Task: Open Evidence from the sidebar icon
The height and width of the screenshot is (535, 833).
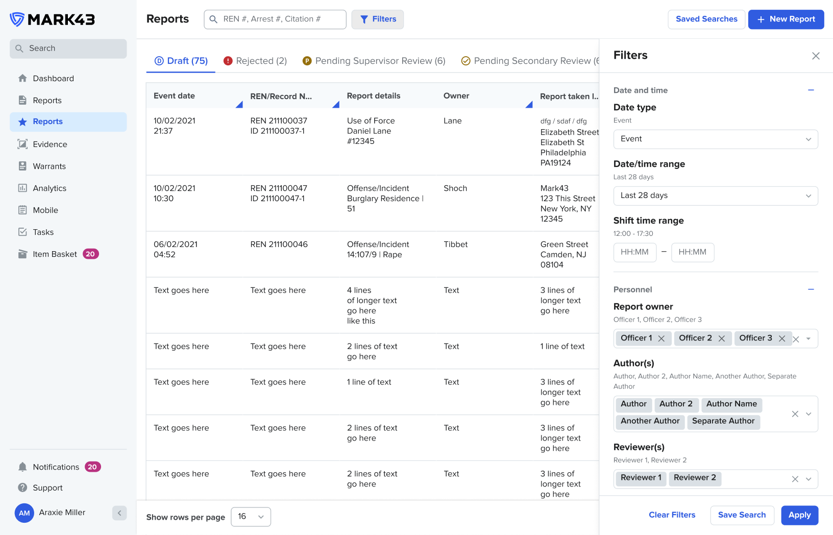Action: [22, 144]
